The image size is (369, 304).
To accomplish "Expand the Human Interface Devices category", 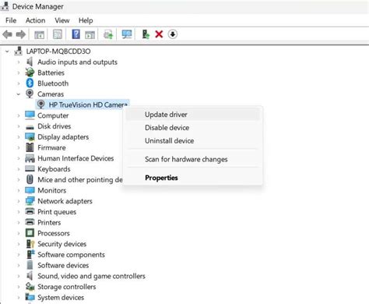I will (19, 158).
